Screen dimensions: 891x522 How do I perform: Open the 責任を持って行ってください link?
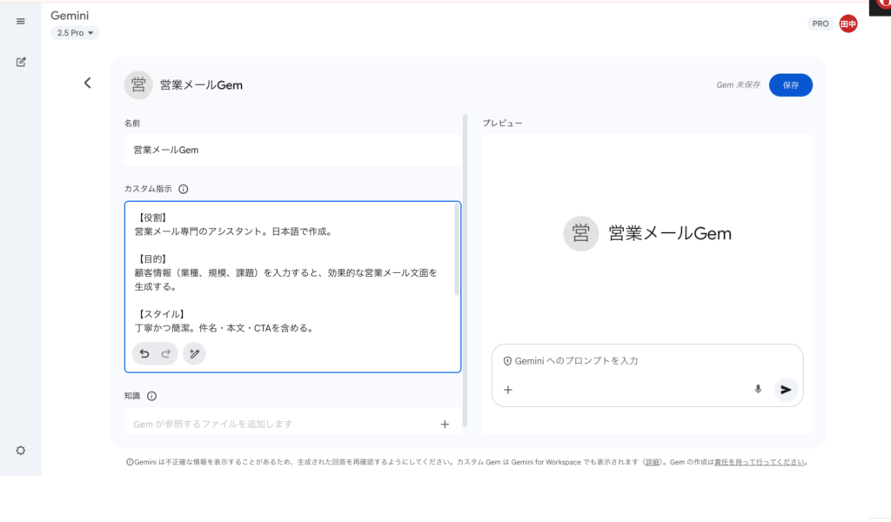[x=759, y=462]
